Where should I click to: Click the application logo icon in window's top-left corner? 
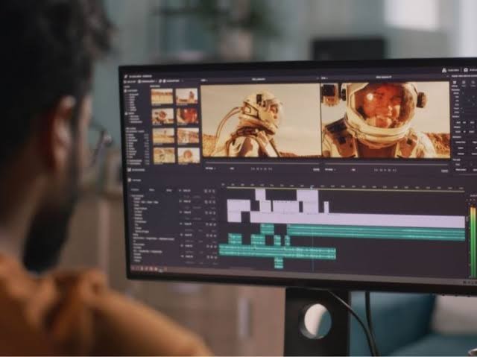pyautogui.click(x=126, y=76)
